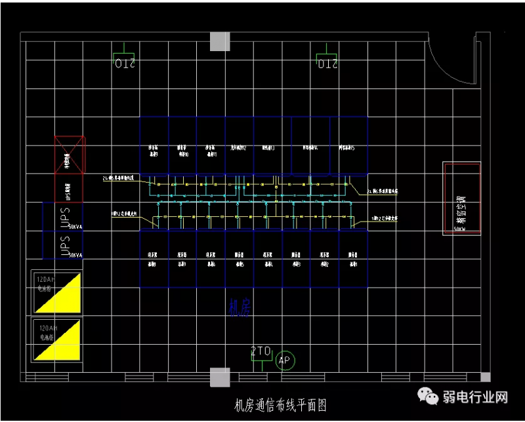This screenshot has width=525, height=422.
Task: Select the gray column at top wall
Action: tap(220, 41)
